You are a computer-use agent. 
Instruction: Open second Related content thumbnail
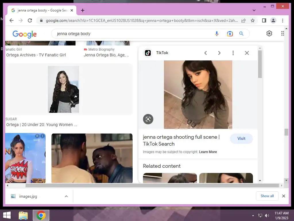226,178
